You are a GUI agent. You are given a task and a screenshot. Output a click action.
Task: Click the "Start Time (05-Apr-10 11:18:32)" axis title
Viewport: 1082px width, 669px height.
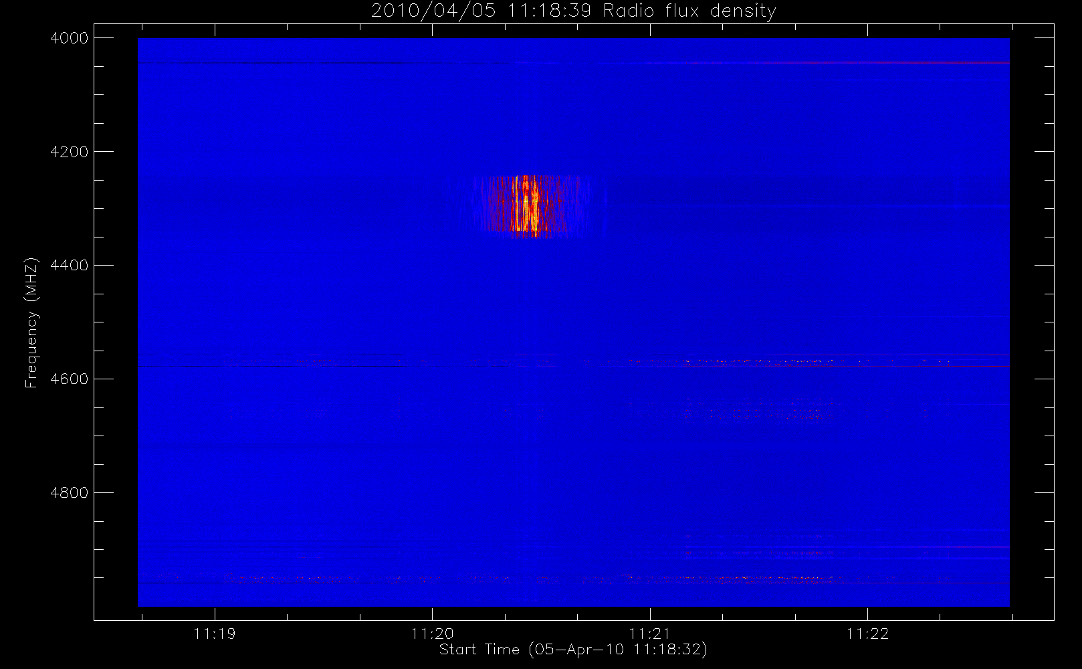click(x=573, y=650)
